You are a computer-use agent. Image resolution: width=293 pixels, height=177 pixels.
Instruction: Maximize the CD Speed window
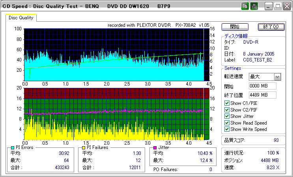click(277, 6)
